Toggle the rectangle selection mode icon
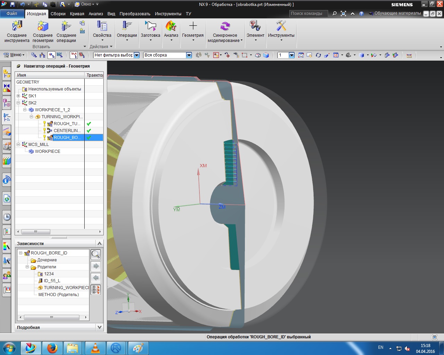This screenshot has width=444, height=355. point(245,55)
